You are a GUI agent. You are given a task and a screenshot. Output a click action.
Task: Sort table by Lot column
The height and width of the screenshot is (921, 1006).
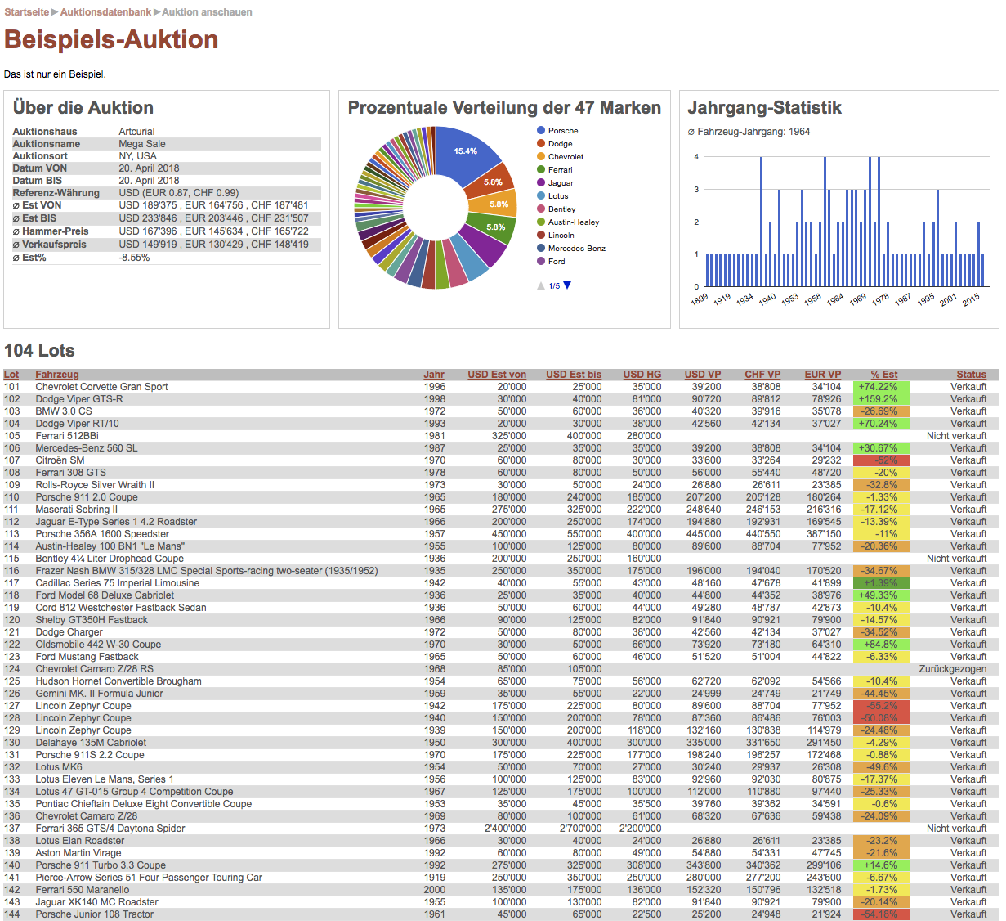(11, 375)
